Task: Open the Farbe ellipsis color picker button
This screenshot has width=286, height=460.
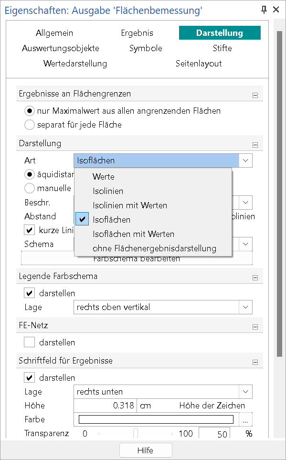Action: pyautogui.click(x=245, y=419)
